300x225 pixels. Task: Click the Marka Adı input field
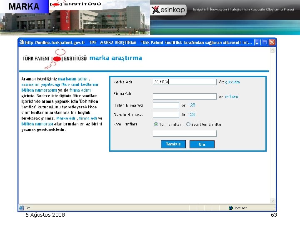coord(185,82)
